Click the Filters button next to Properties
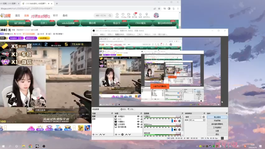 coord(131,109)
